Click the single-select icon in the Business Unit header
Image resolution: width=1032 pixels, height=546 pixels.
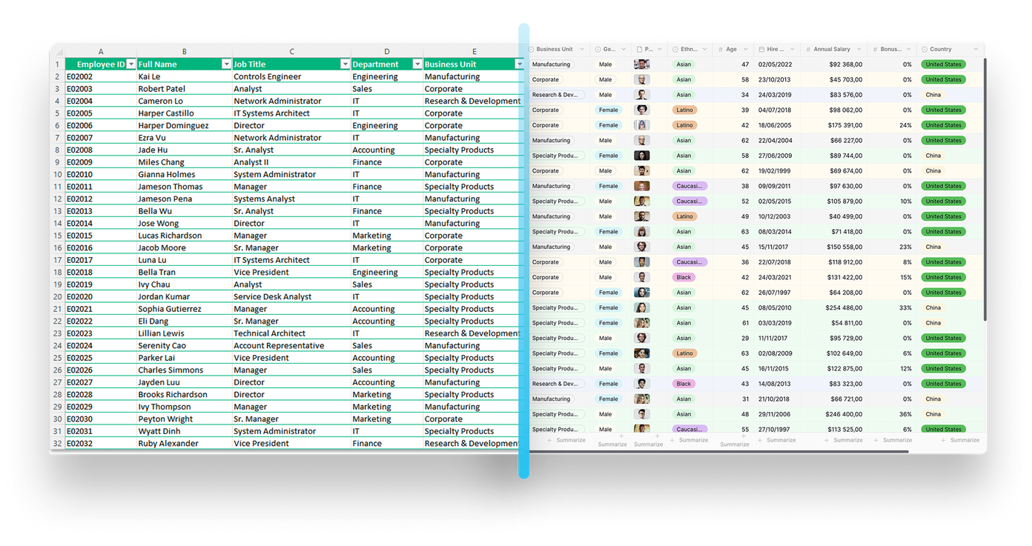click(x=531, y=49)
